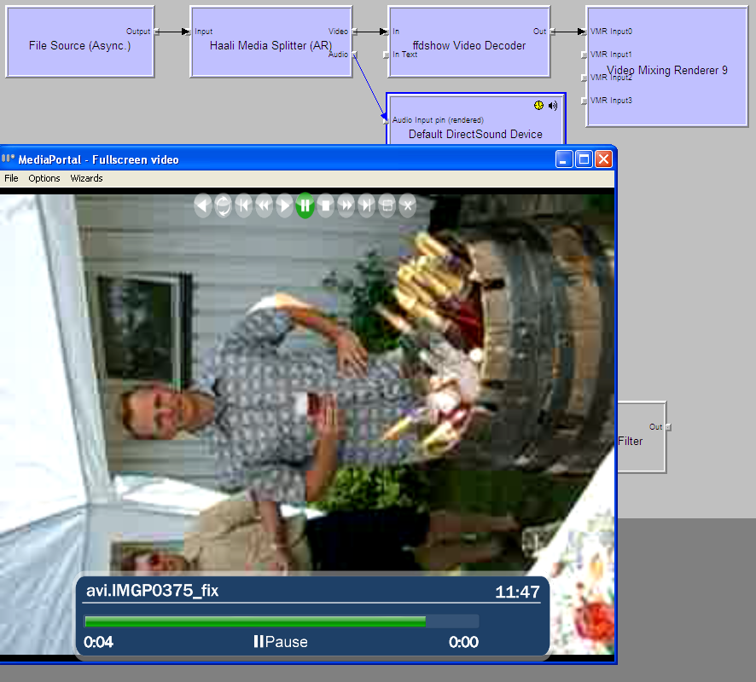
Task: Click the 11:47 clock text
Action: point(517,592)
